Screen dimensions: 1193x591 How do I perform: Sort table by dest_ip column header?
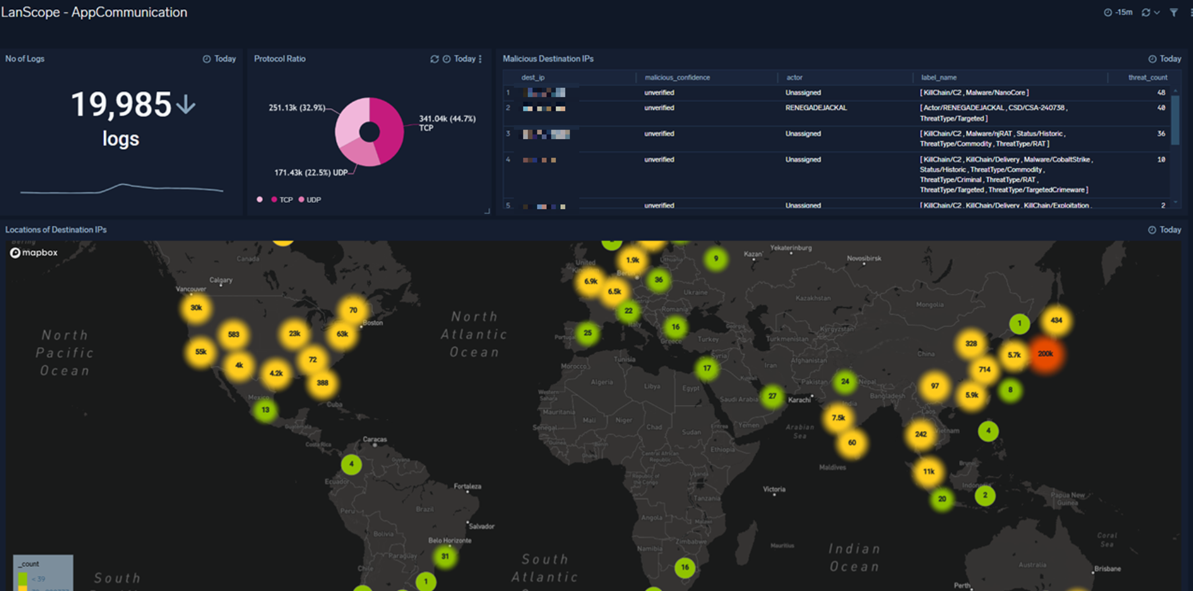pyautogui.click(x=533, y=78)
